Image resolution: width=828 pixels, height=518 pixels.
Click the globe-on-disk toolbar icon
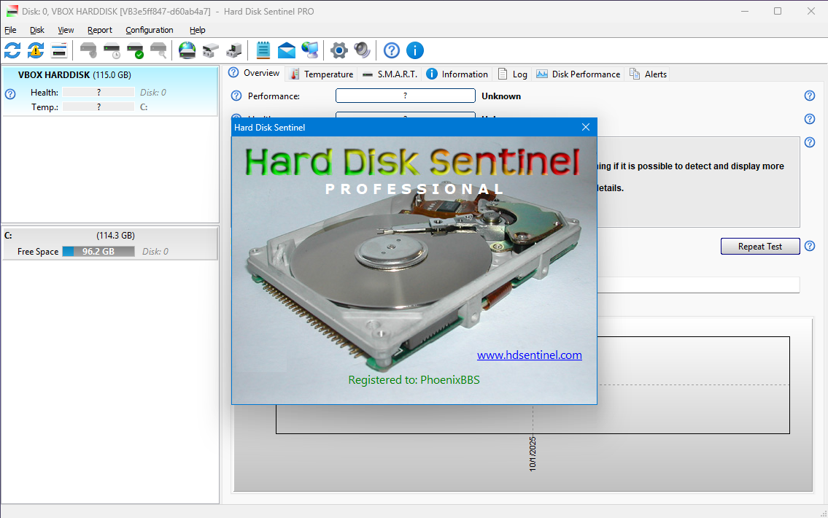coord(187,50)
